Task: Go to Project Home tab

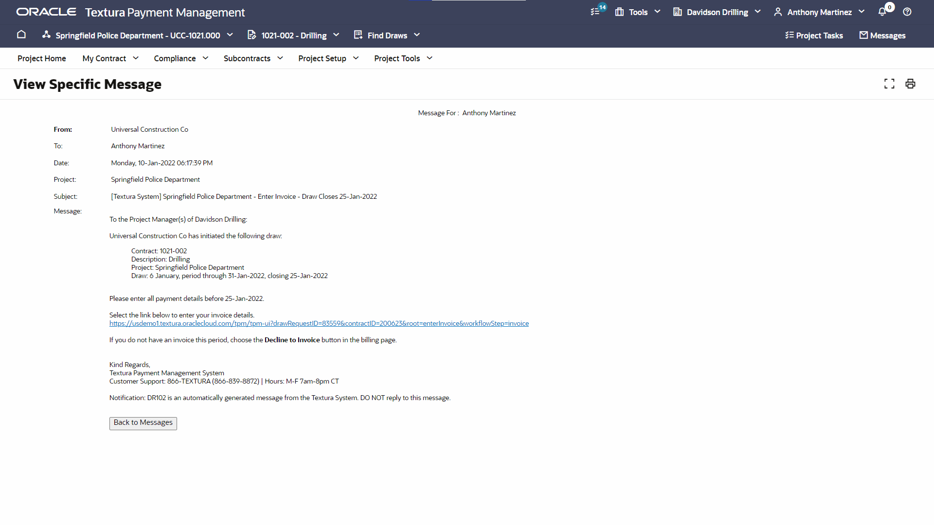Action: coord(42,58)
